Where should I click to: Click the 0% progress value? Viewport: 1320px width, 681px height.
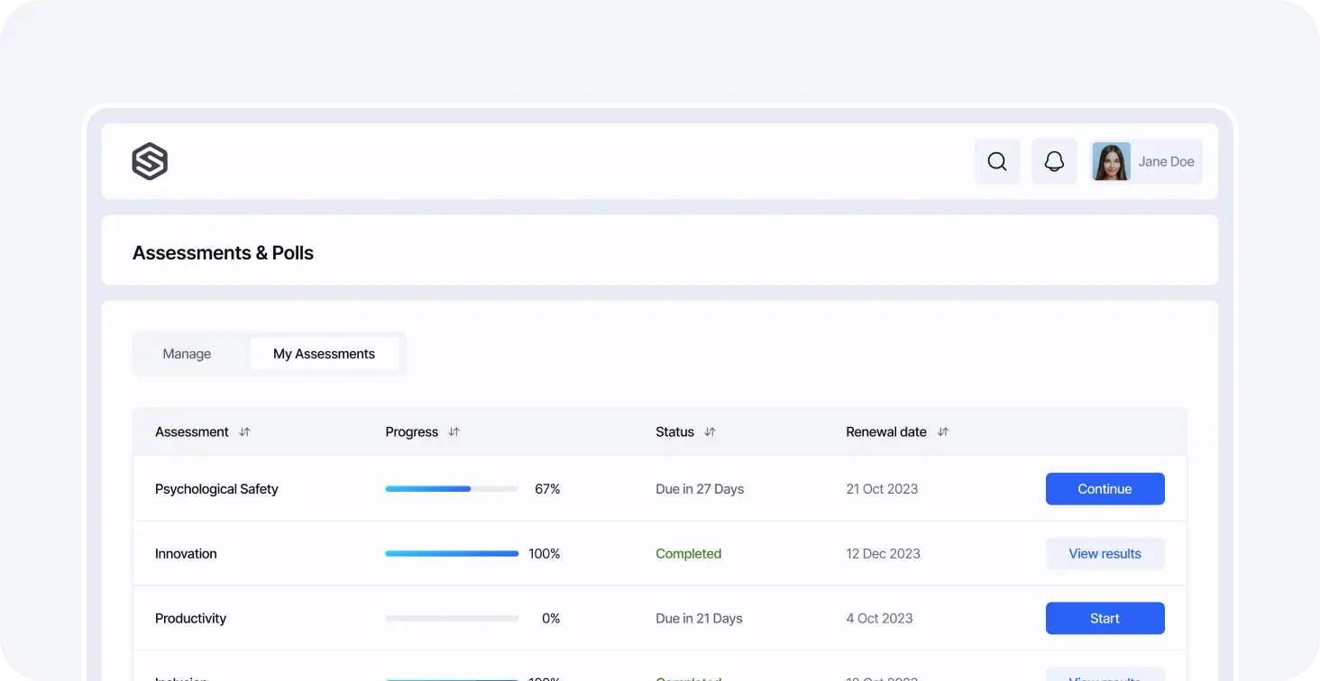coord(551,619)
